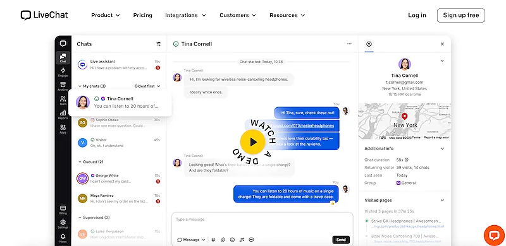This screenshot has height=246, width=506.
Task: Open the Integrations dropdown
Action: (x=185, y=15)
